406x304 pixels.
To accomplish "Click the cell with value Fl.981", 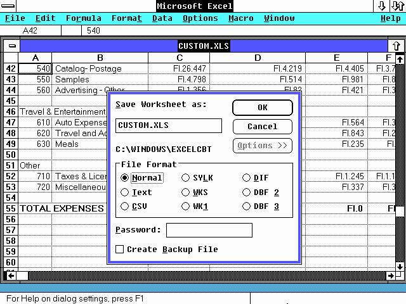I will pyautogui.click(x=337, y=79).
